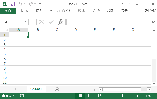Open the ファイル tab
This screenshot has height=99, width=157.
point(8,11)
